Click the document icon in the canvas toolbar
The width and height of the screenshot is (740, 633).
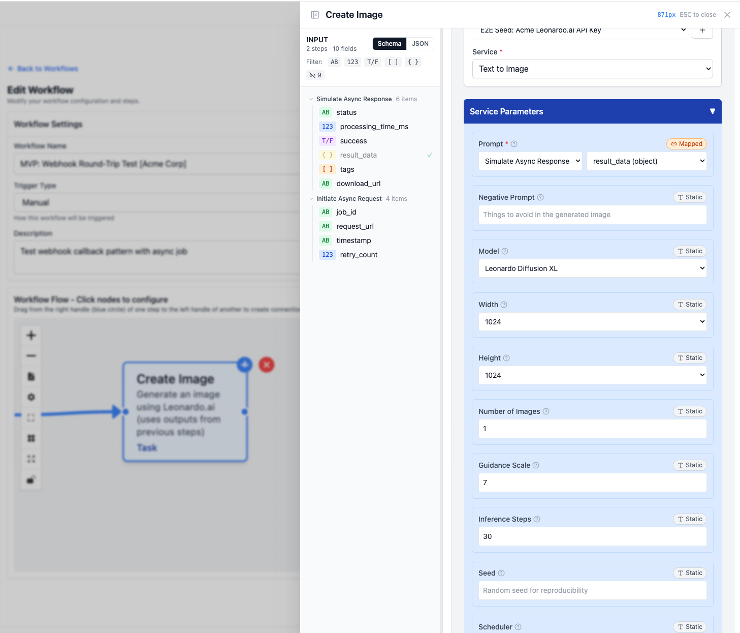[31, 377]
